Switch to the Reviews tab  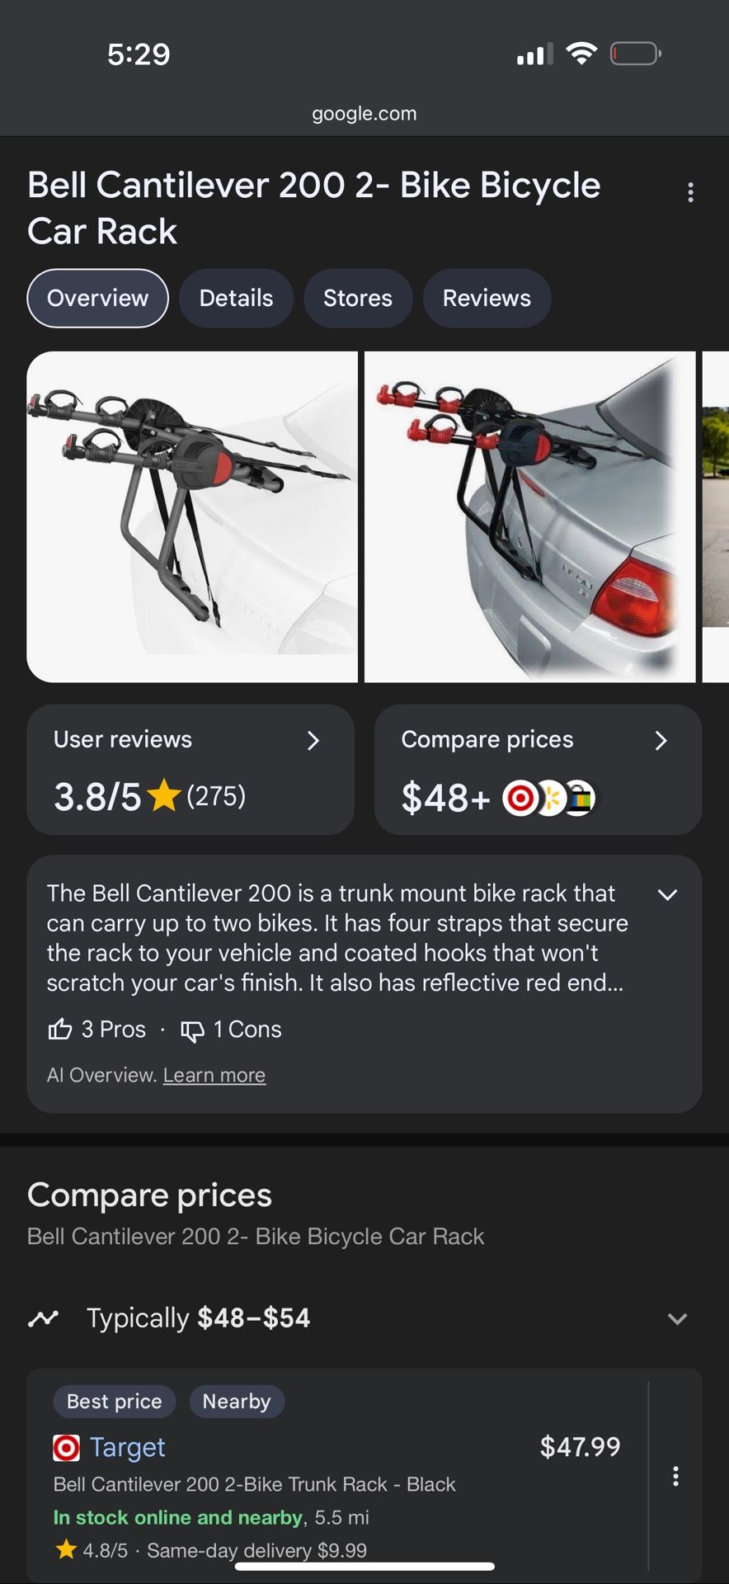(x=487, y=298)
